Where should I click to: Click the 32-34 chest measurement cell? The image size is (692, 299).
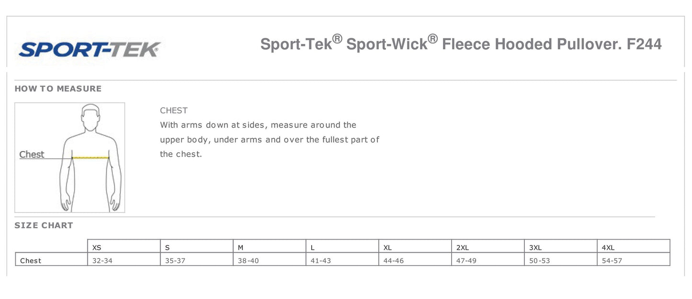(x=102, y=261)
